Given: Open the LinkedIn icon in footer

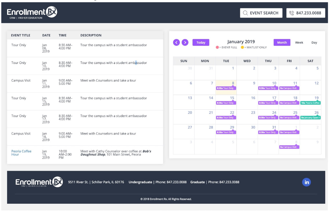Looking at the screenshot, I should [x=307, y=182].
